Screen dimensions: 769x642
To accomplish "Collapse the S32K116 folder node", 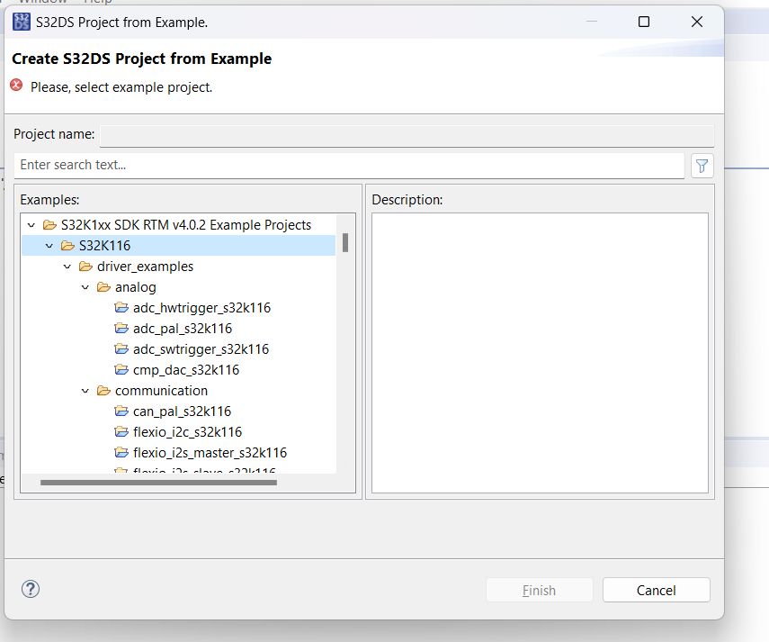I will tap(49, 246).
